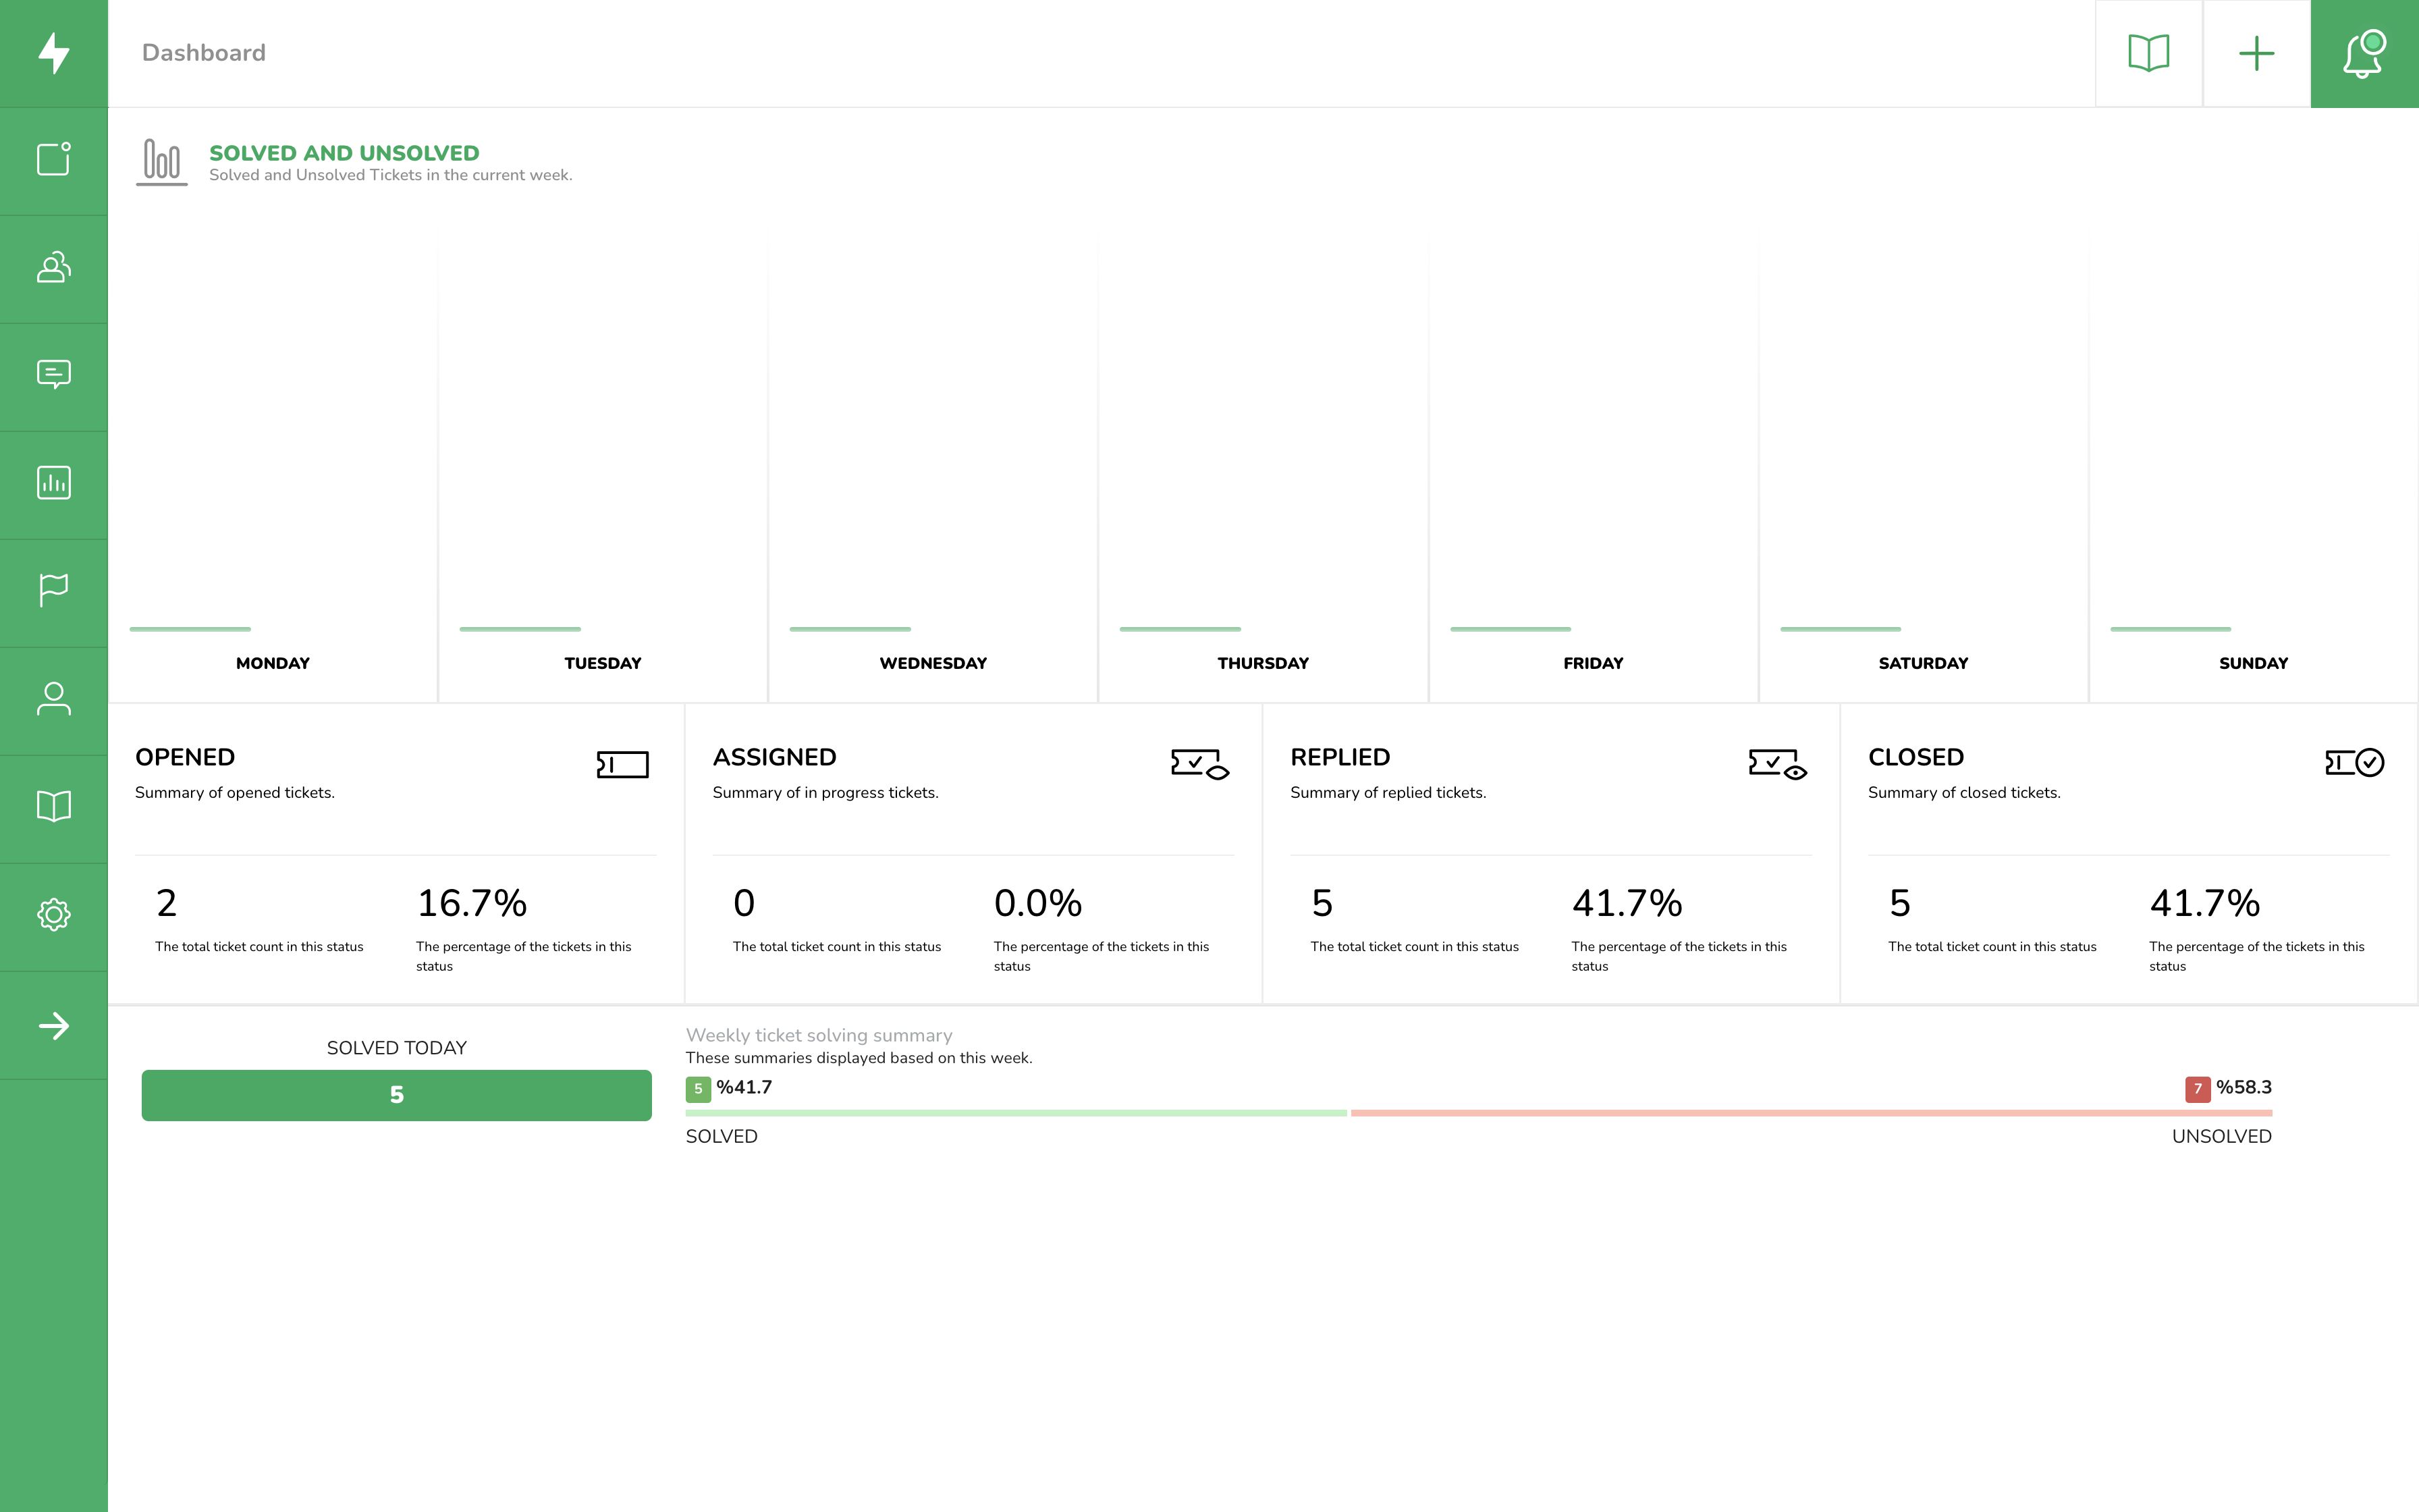This screenshot has height=1512, width=2419.
Task: Open the reports chart icon in the sidebar
Action: tap(54, 483)
